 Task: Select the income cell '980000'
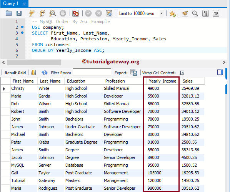tap(162, 188)
